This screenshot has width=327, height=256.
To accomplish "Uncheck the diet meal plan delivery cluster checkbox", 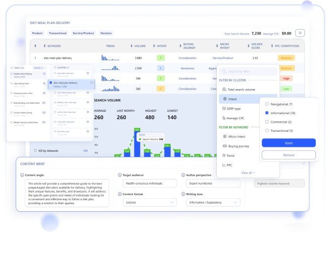I will 51,82.
